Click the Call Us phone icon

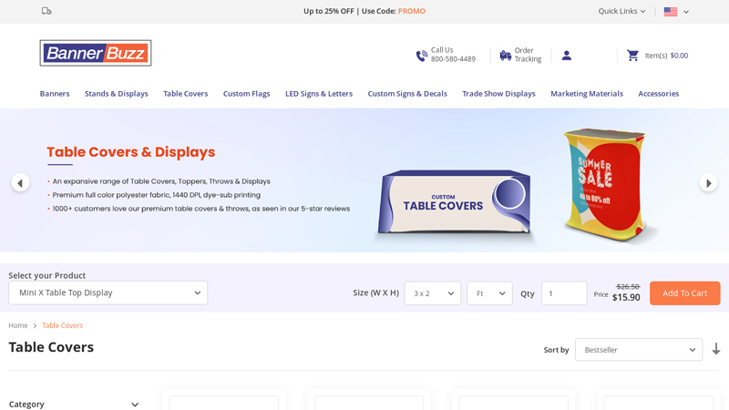pyautogui.click(x=421, y=56)
